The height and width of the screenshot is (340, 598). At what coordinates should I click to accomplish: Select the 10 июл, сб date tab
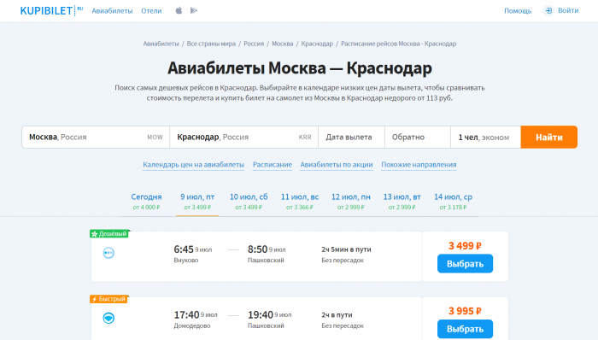pyautogui.click(x=249, y=202)
